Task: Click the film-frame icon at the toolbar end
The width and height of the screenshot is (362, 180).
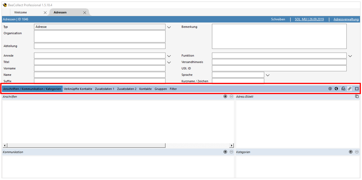Action: (x=356, y=88)
